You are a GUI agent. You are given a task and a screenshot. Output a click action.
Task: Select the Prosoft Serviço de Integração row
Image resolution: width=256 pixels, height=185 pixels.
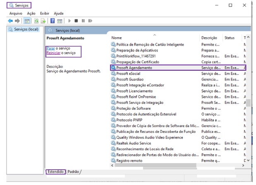(x=178, y=103)
